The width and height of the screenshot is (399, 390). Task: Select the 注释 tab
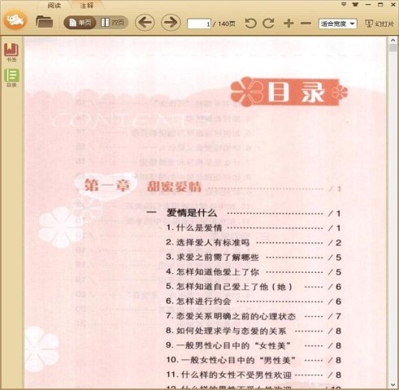87,6
